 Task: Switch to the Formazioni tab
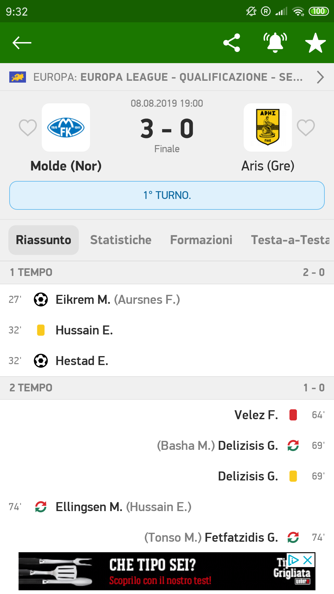point(201,240)
